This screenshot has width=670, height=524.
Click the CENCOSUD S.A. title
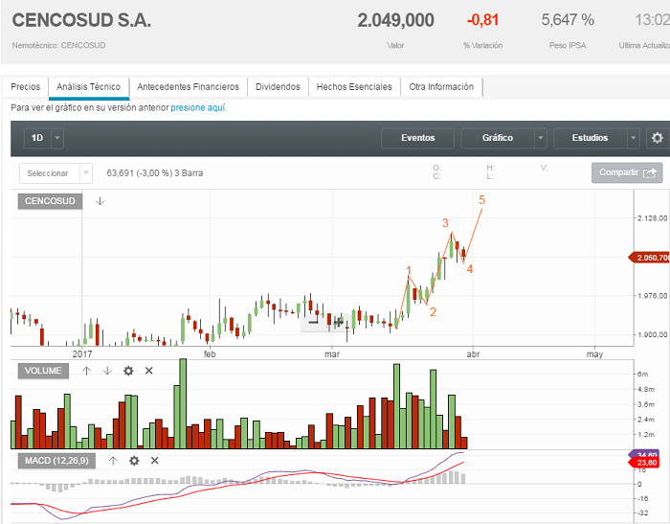[81, 20]
